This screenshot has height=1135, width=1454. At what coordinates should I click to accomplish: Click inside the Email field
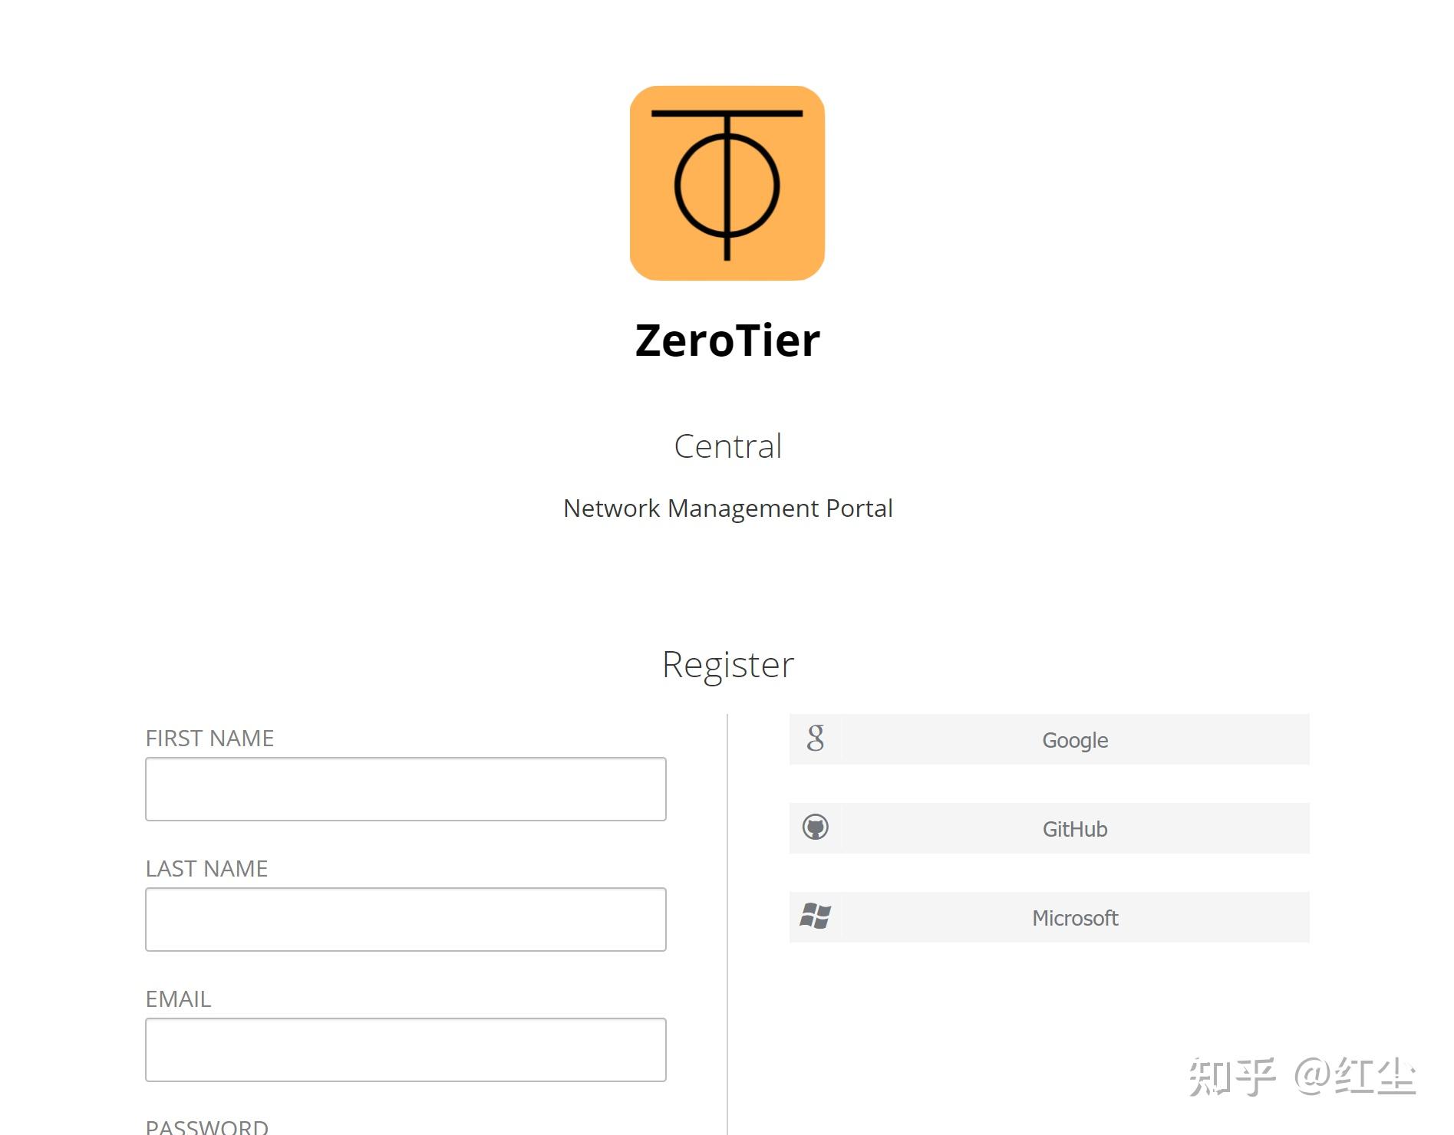pyautogui.click(x=405, y=1049)
